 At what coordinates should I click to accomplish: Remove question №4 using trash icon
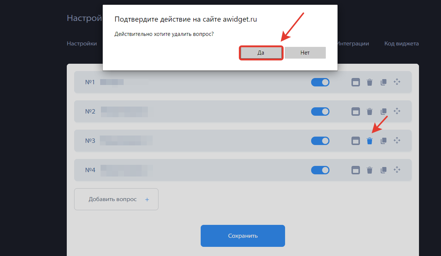(x=369, y=170)
